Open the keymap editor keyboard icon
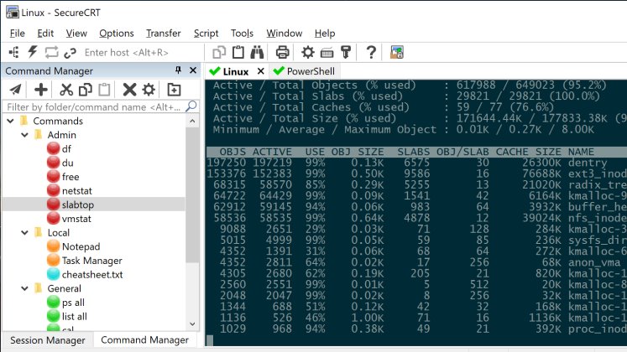 [327, 53]
